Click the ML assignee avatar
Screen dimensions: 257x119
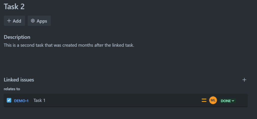pyautogui.click(x=213, y=100)
